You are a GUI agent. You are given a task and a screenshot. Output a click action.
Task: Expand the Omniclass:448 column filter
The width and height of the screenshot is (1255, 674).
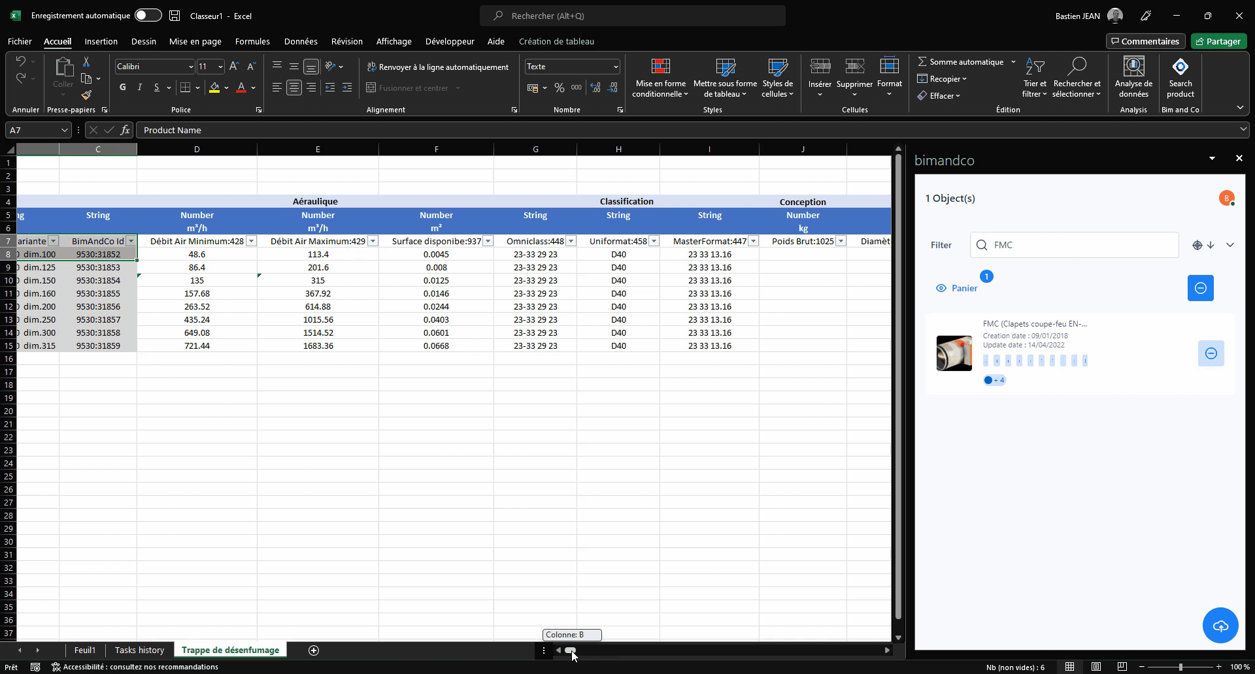point(571,241)
